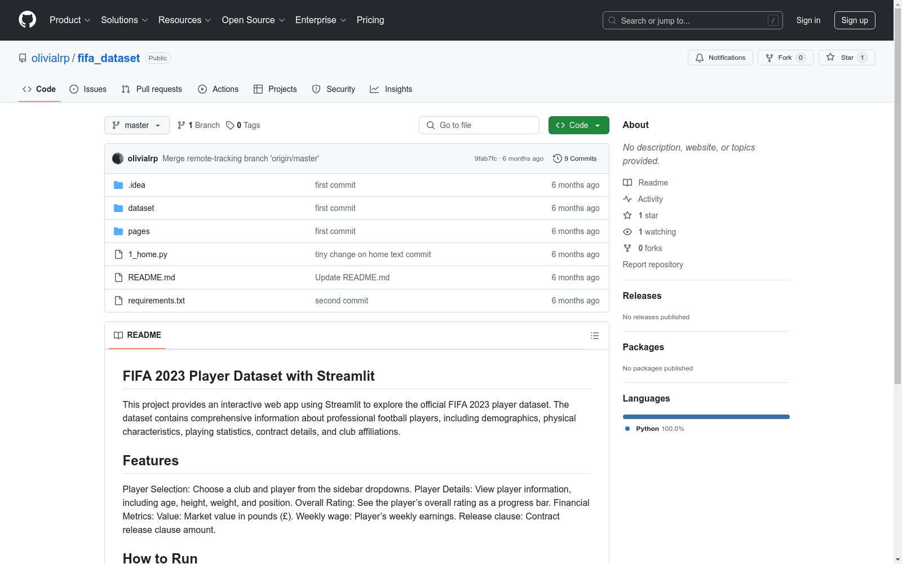Screen dimensions: 902x564
Task: Fork the fifa_dataset repository
Action: [x=785, y=58]
